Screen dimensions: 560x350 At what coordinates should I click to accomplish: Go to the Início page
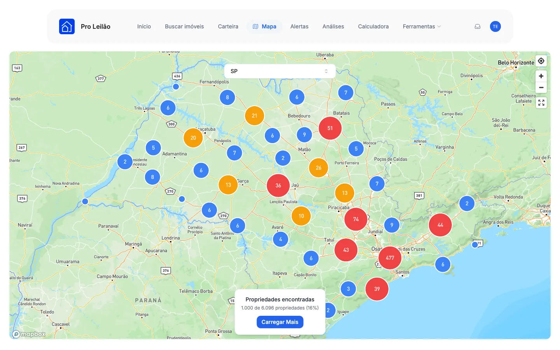pyautogui.click(x=144, y=26)
